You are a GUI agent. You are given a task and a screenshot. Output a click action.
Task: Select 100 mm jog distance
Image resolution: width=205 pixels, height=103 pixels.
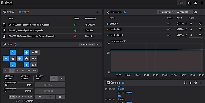click(35, 70)
